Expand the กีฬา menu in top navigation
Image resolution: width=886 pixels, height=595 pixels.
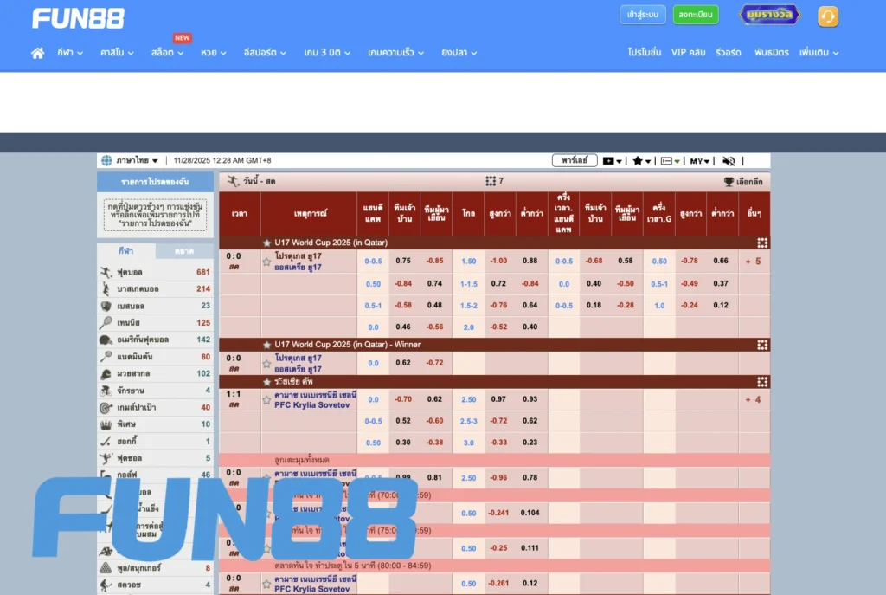(70, 53)
